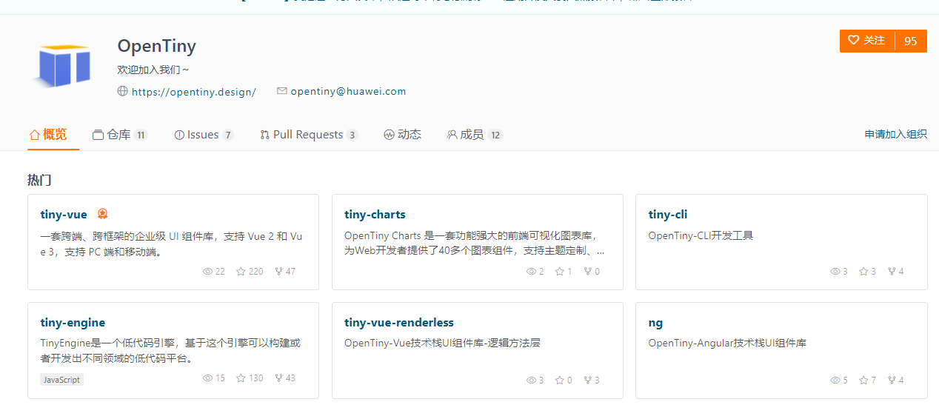
Task: Click the JavaScript language tag on tiny-engine
Action: coord(61,379)
